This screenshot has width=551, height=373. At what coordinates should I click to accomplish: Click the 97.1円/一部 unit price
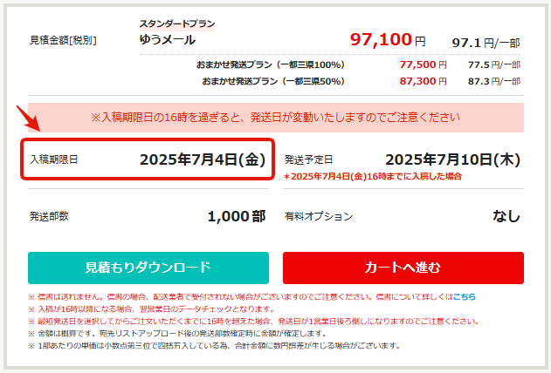coord(486,43)
